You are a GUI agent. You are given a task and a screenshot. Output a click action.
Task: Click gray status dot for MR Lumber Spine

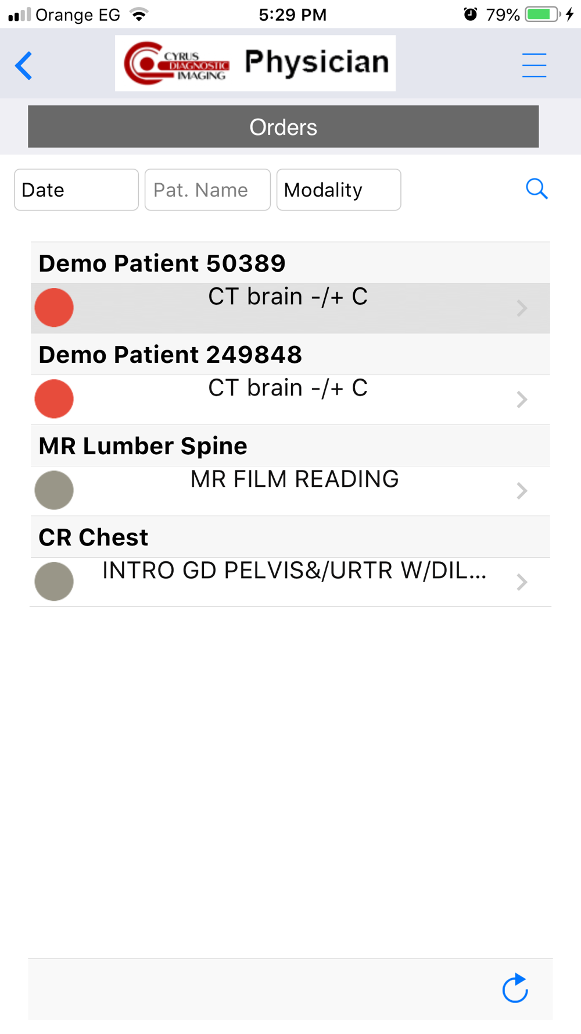tap(54, 490)
